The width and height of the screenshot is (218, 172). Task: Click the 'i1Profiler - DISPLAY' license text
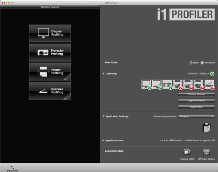198,74
